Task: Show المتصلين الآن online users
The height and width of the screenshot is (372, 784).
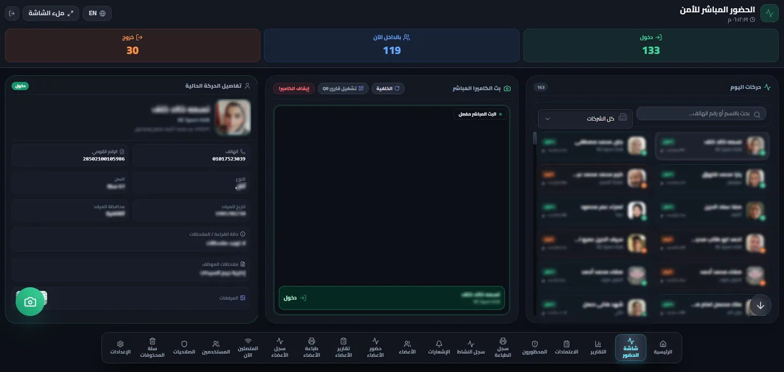Action: tap(248, 348)
